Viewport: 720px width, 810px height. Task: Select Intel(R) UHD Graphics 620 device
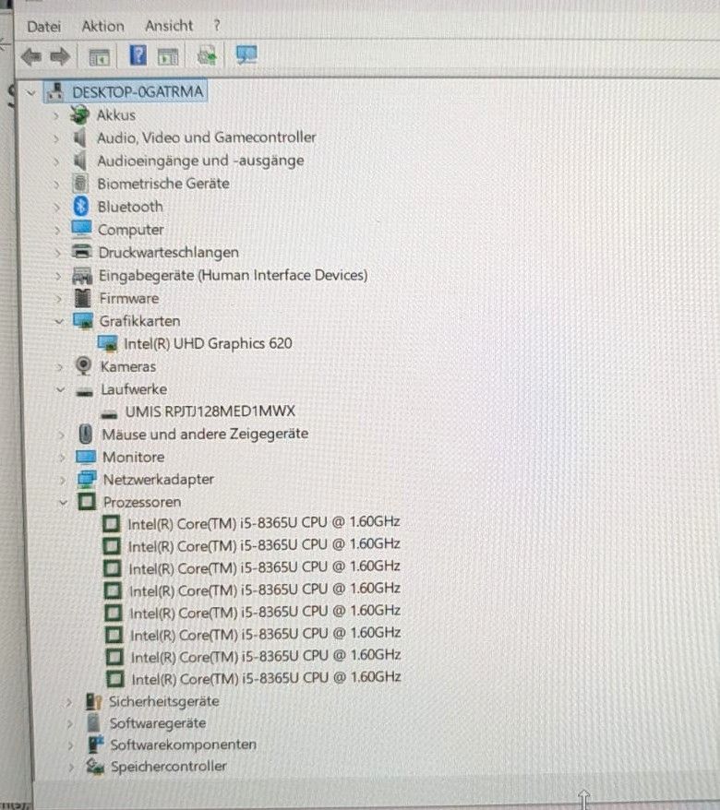click(208, 343)
